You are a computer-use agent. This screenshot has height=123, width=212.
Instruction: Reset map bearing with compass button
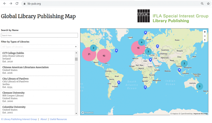tap(205, 40)
